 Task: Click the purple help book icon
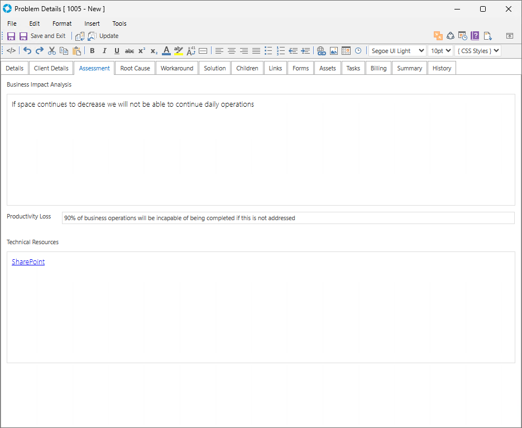[x=475, y=36]
